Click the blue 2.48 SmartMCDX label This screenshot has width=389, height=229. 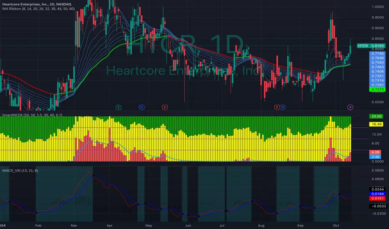[x=375, y=157]
